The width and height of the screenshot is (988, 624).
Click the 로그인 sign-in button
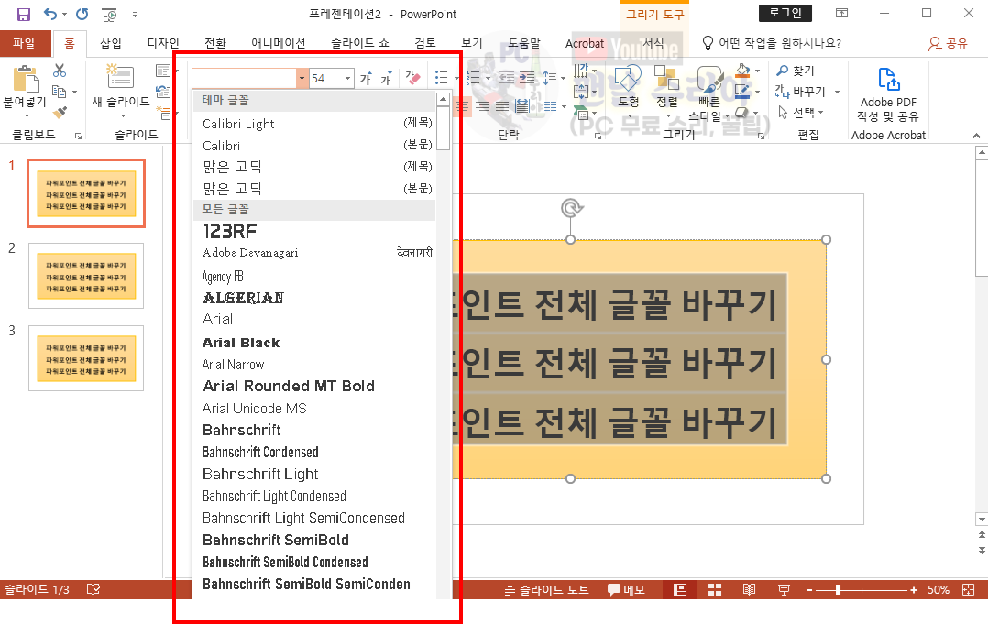point(785,13)
